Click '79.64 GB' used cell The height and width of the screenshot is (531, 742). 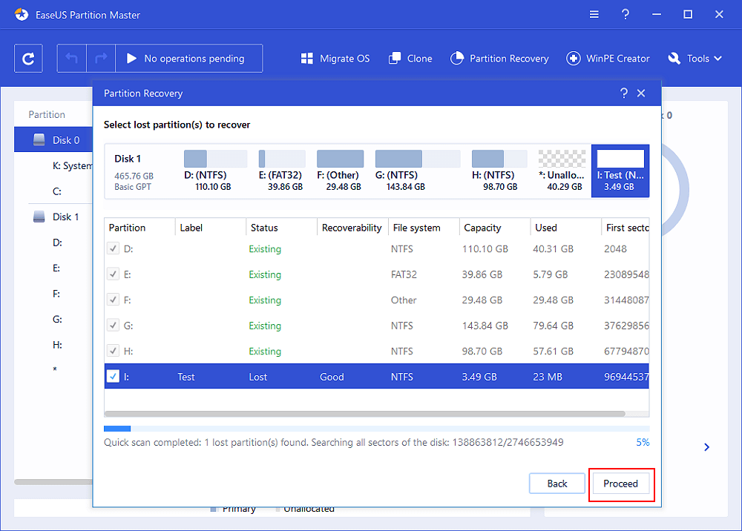tap(554, 326)
